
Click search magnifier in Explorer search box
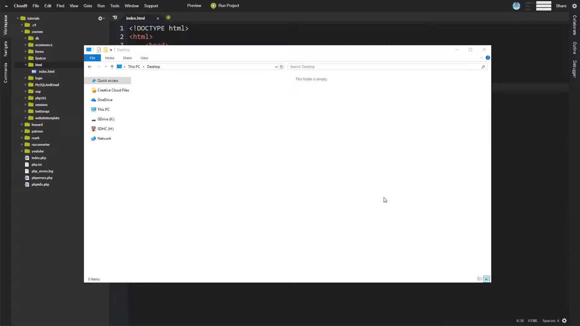tap(483, 67)
